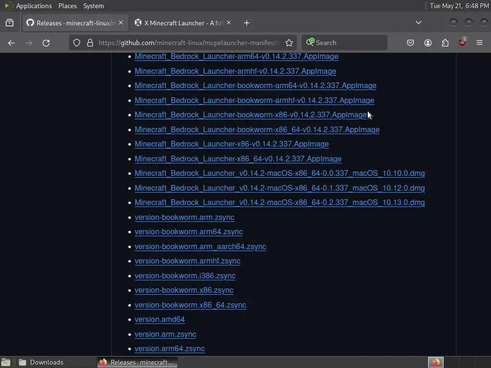The height and width of the screenshot is (368, 491).
Task: Download Launcher-armhf-v0.14.2.337.AppImage
Action: (235, 71)
